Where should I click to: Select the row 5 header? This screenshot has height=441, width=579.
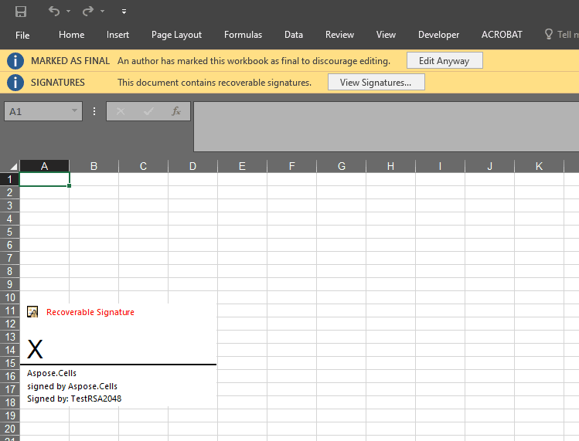tap(10, 232)
